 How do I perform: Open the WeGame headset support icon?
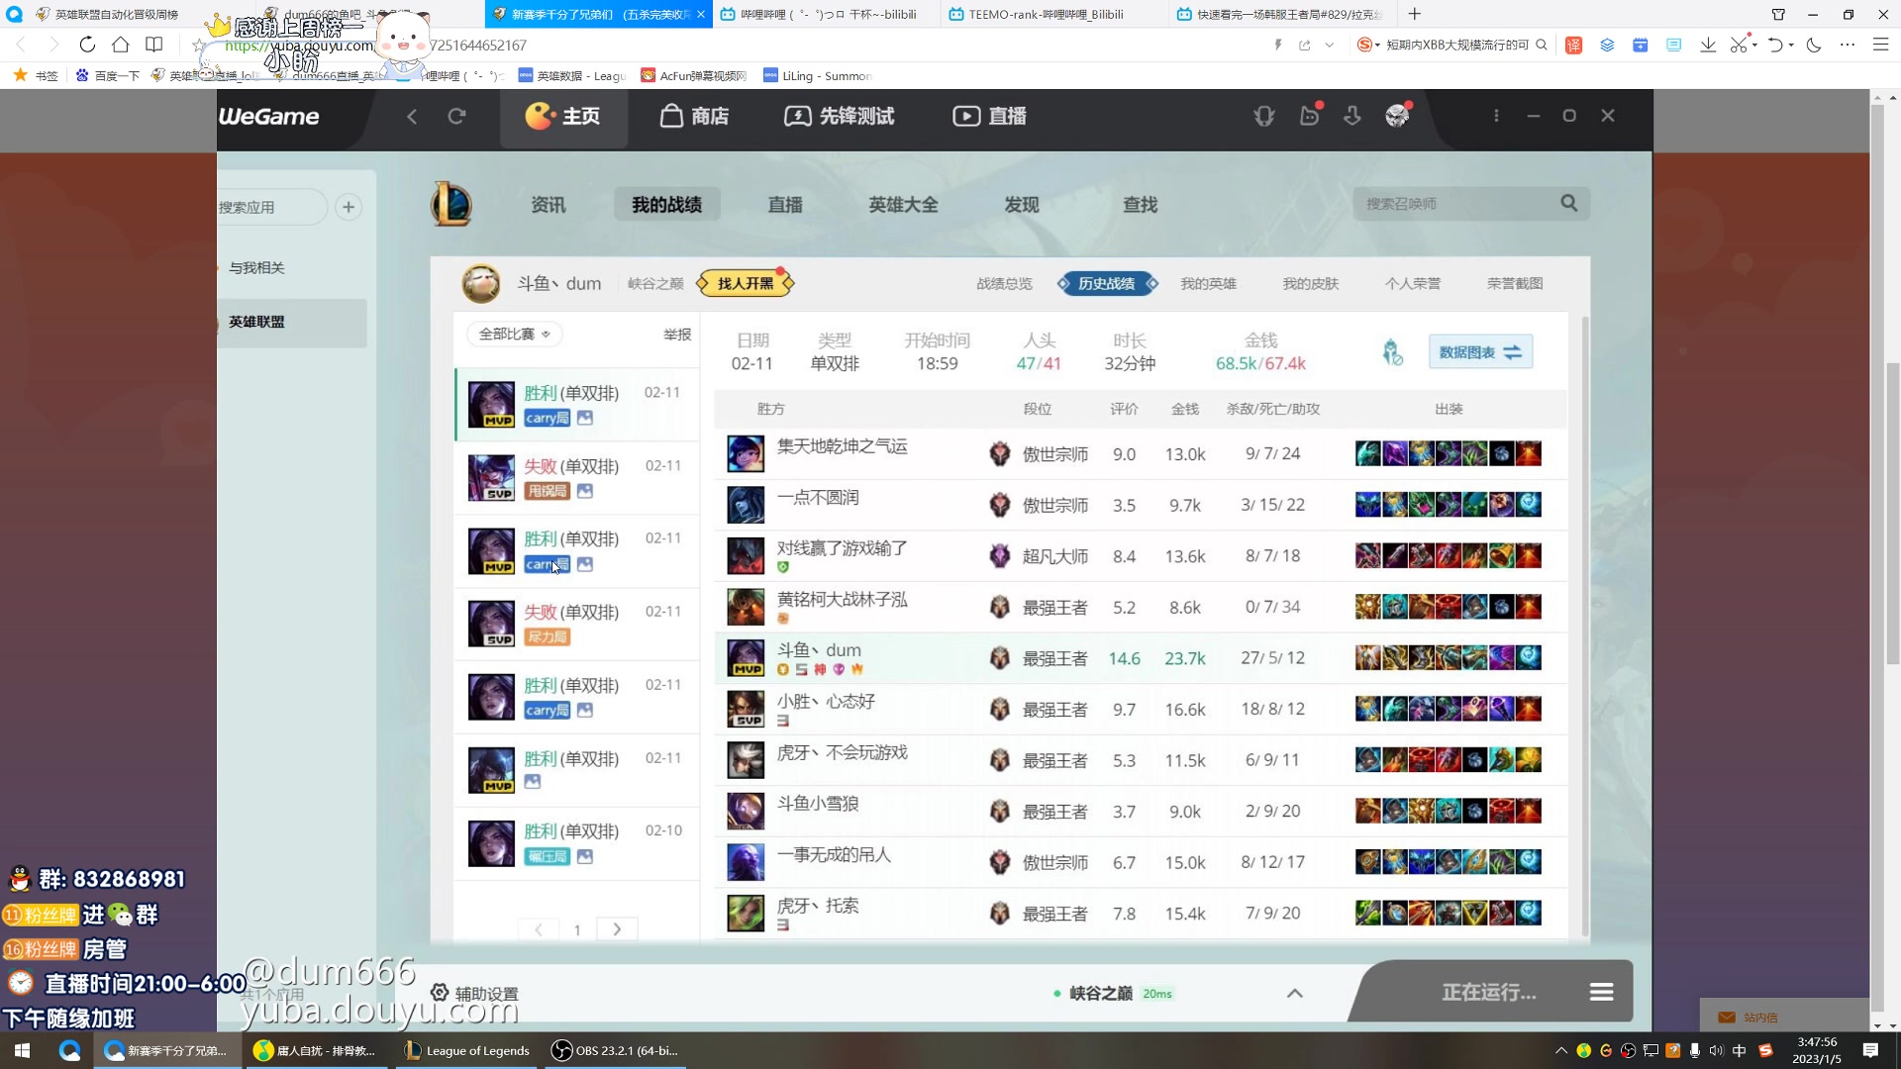tap(1263, 116)
